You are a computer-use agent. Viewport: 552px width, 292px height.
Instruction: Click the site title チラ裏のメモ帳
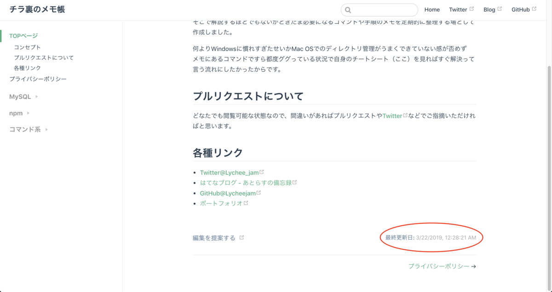coord(37,10)
